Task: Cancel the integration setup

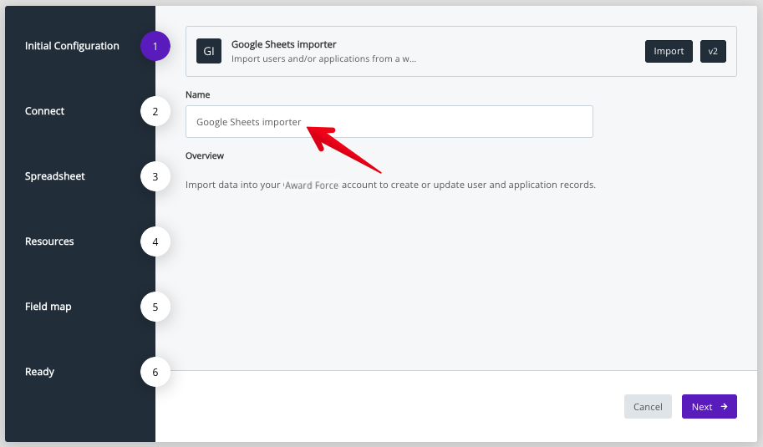Action: [648, 407]
